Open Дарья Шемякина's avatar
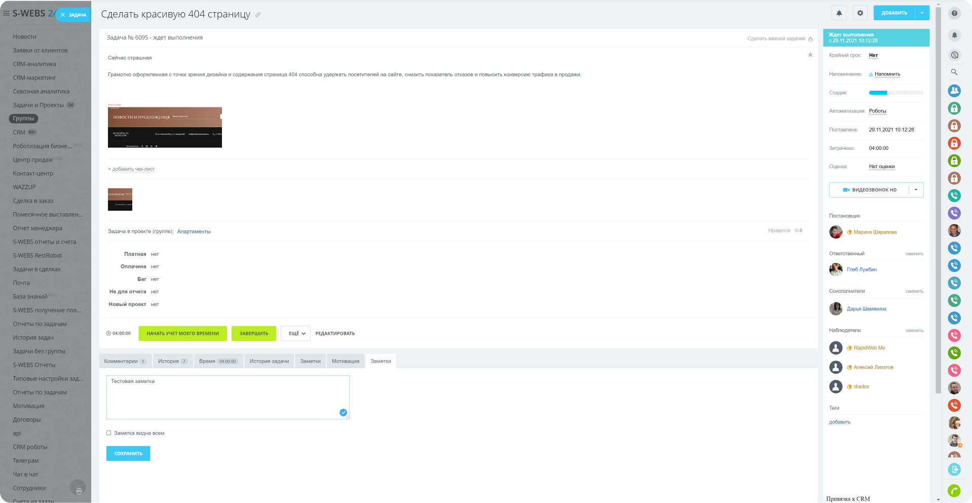 pos(836,308)
